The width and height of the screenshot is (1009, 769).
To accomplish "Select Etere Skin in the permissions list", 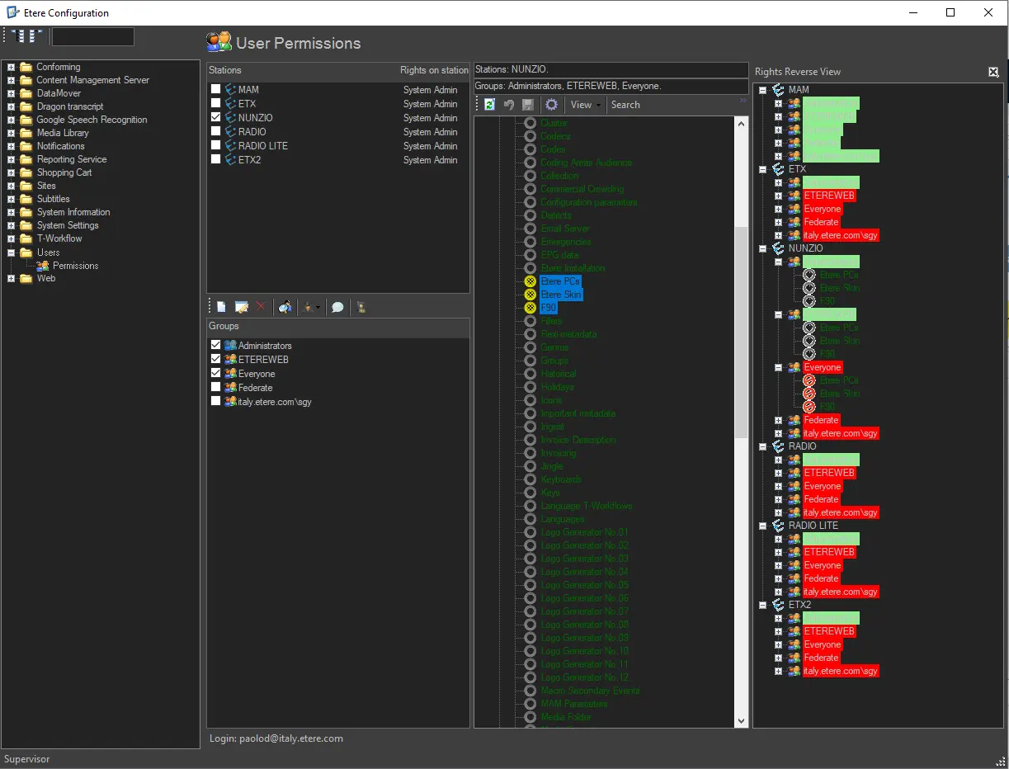I will click(x=561, y=295).
